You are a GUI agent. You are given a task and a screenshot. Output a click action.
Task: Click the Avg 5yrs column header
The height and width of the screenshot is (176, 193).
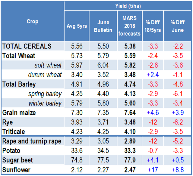click(x=77, y=26)
